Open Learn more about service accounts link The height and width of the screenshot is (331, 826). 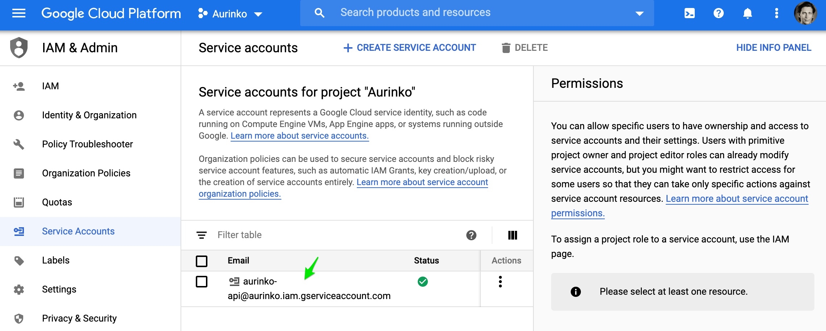click(x=300, y=136)
